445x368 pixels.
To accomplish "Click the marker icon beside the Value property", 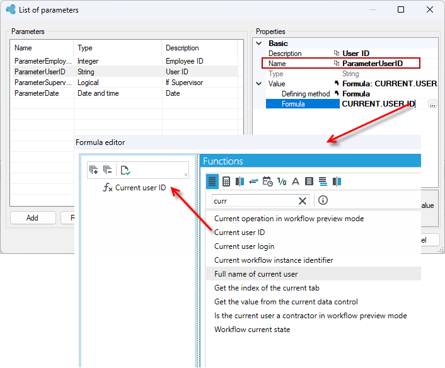I will click(x=337, y=83).
